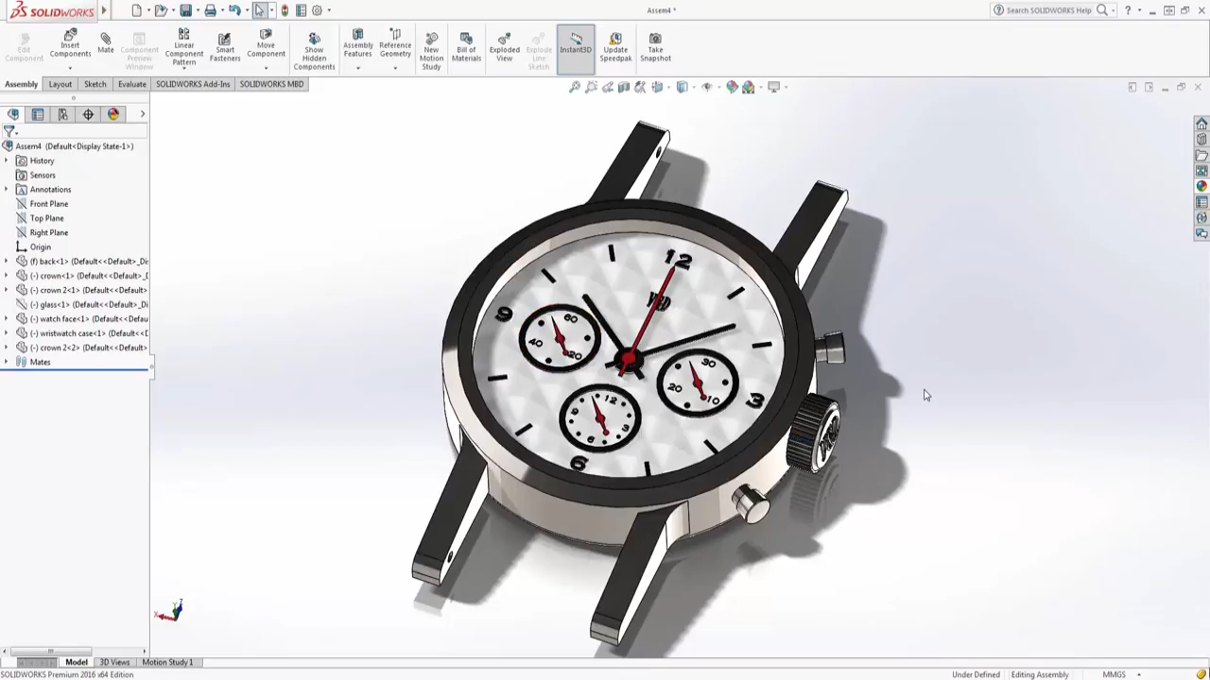Screen dimensions: 1210x680
Task: Open the FeatureManager design tree tab
Action: click(13, 114)
